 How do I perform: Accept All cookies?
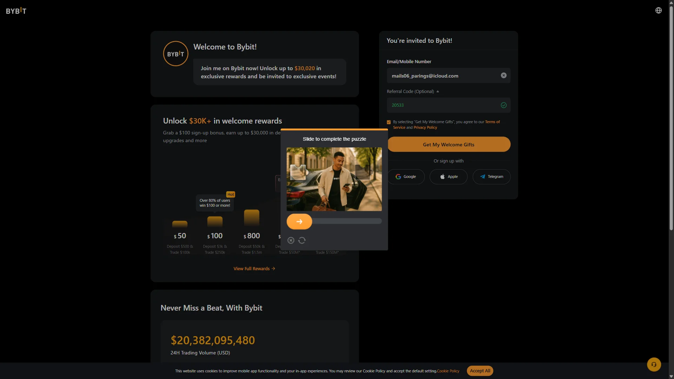(x=480, y=371)
